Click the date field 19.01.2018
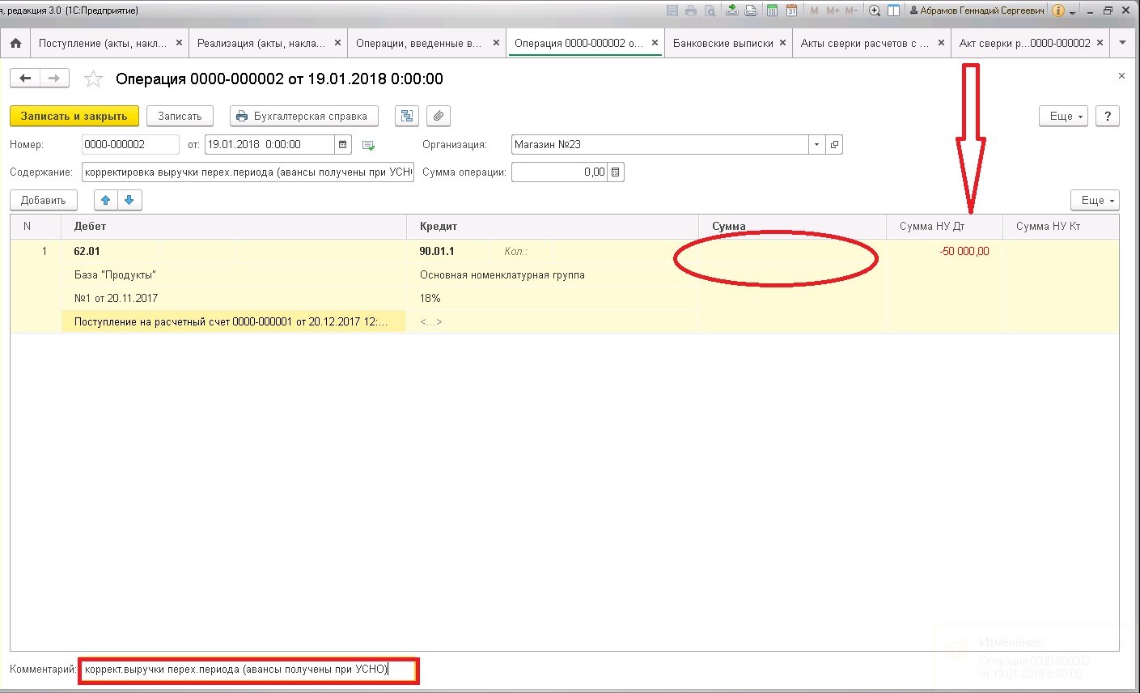Viewport: 1140px width, 693px height. tap(269, 145)
